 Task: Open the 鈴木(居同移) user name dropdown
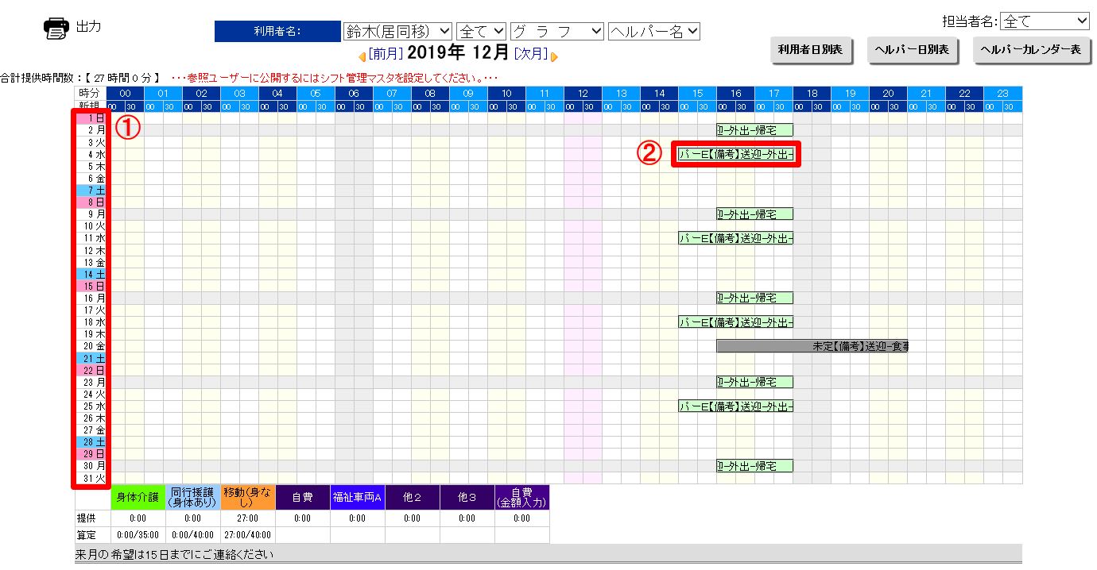tap(397, 31)
